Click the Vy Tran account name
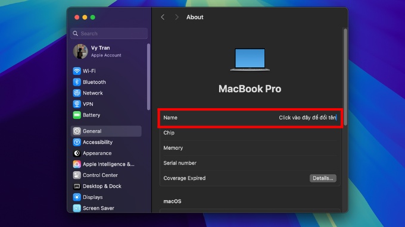Image resolution: width=405 pixels, height=227 pixels. point(100,48)
